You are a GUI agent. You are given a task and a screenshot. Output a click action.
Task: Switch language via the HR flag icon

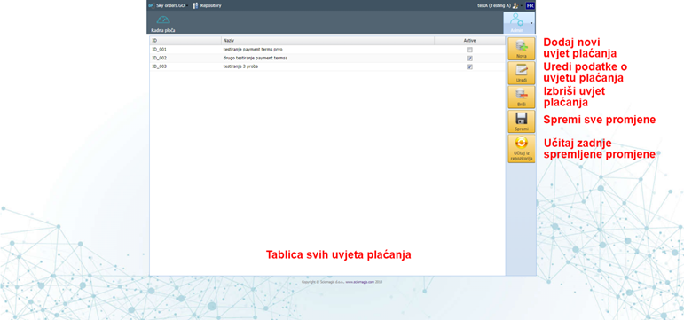coord(530,5)
